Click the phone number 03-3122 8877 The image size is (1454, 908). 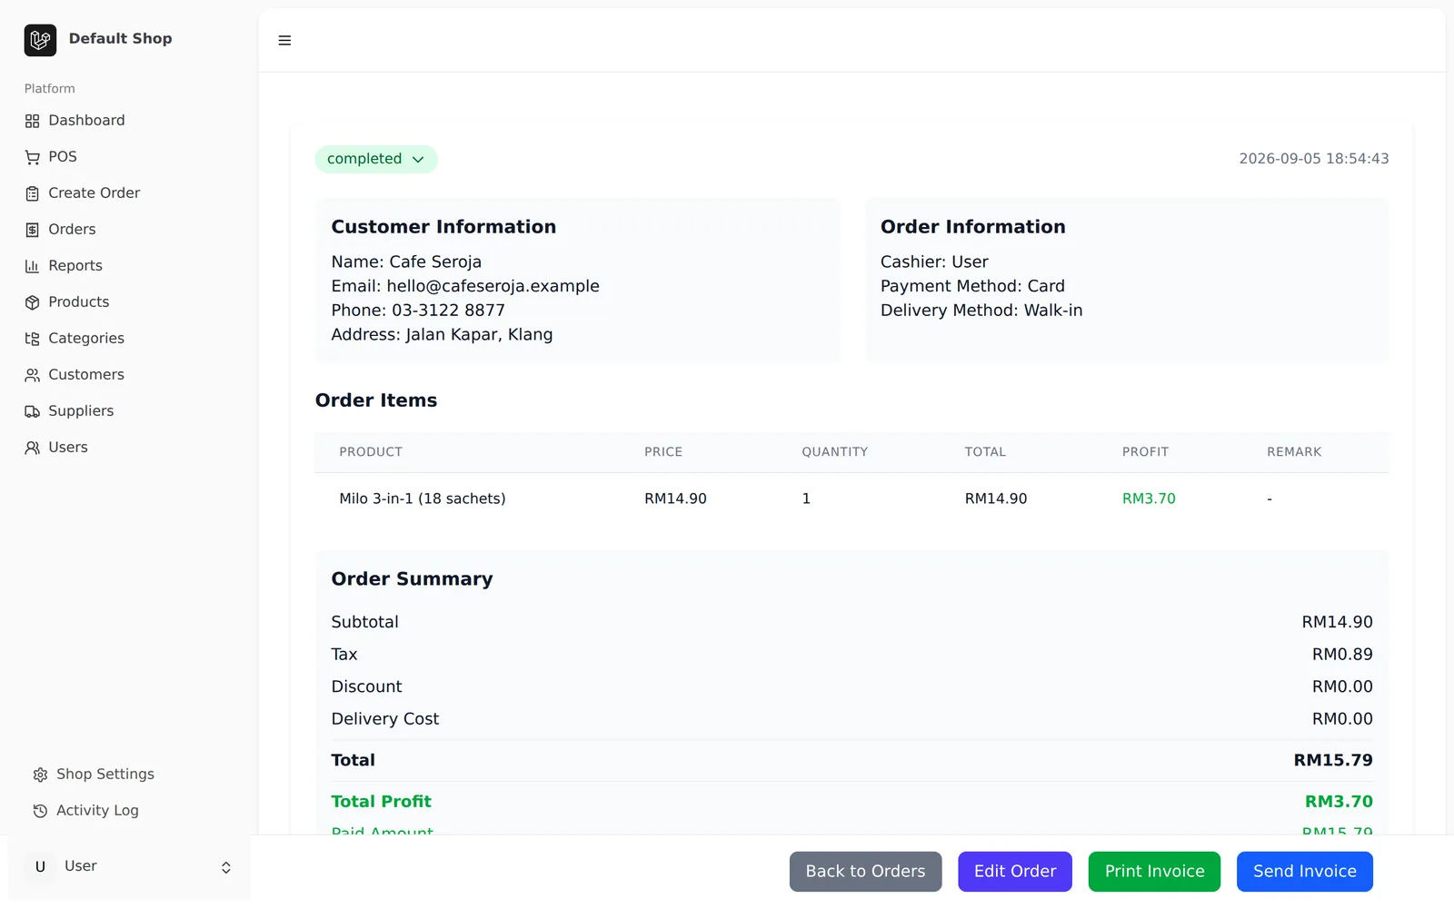[448, 311]
